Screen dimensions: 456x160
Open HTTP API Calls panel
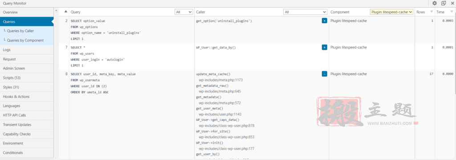pyautogui.click(x=27, y=115)
